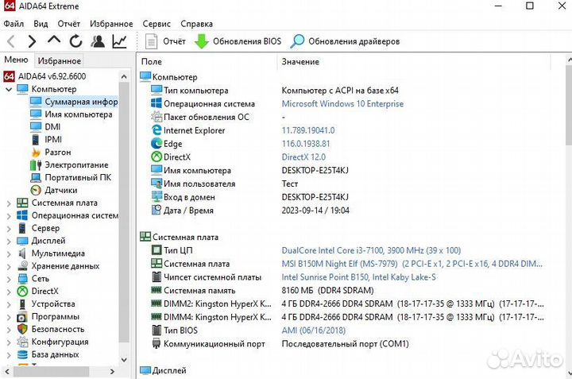Open the Вид menu

point(41,24)
